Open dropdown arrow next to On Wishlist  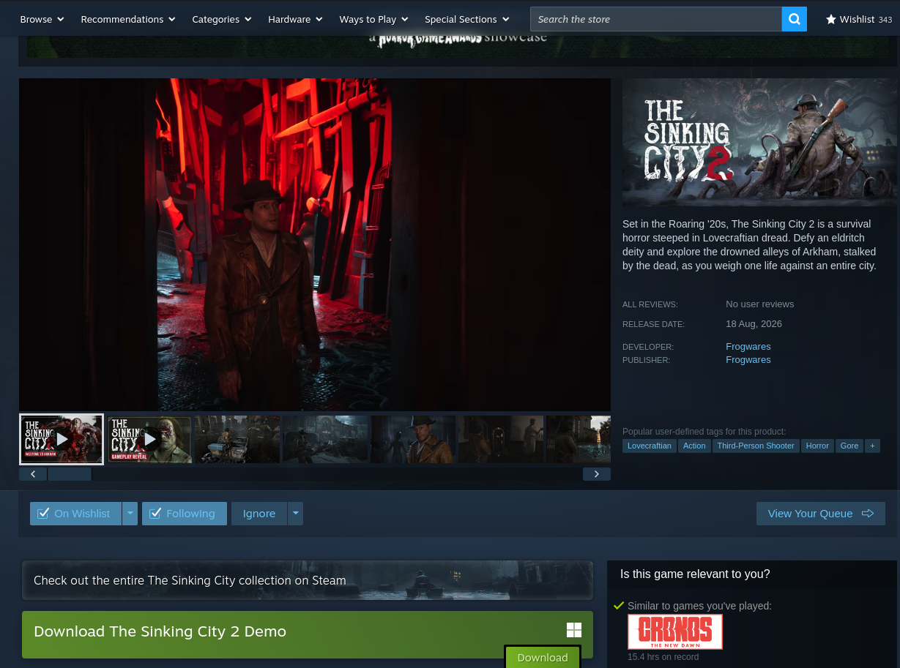130,514
